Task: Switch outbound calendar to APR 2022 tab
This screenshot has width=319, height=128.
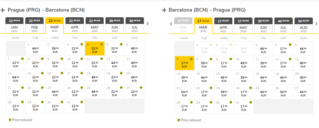Action: tap(75, 25)
